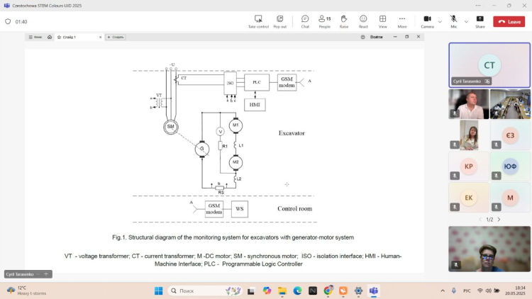Go to next page of participants
Viewport: 532px width, 299px height.
click(499, 220)
